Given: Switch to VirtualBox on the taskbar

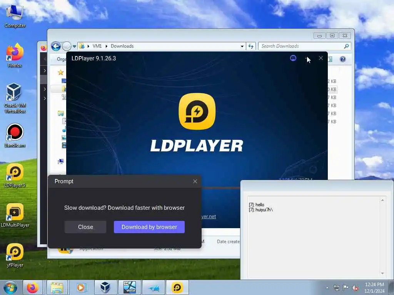Looking at the screenshot, I should 105,287.
